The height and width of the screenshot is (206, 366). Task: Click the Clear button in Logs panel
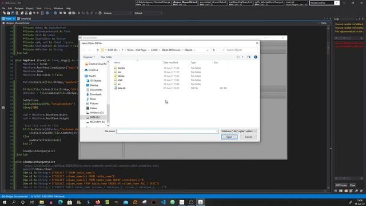352,185
